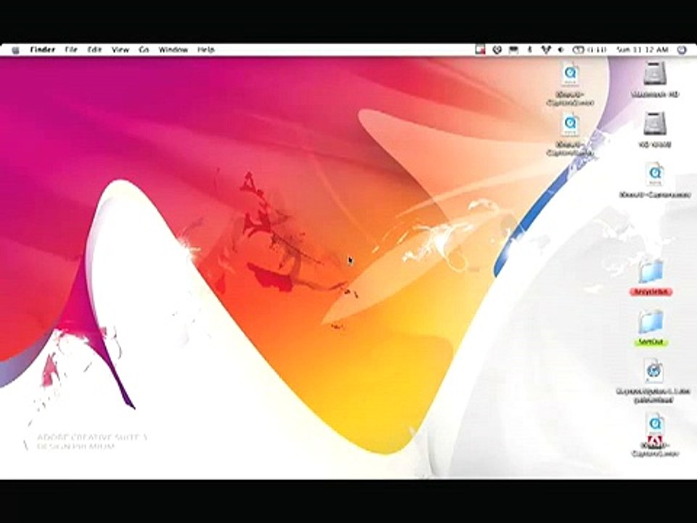Click the circular sync status icon in menu bar
The image size is (697, 523).
pyautogui.click(x=497, y=50)
